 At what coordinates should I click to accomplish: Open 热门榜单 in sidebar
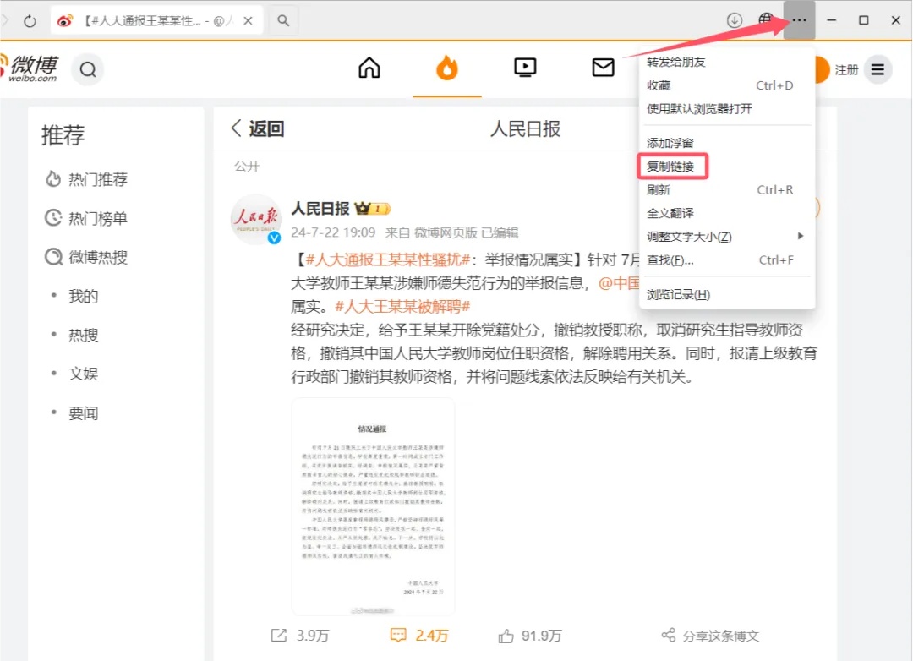86,218
